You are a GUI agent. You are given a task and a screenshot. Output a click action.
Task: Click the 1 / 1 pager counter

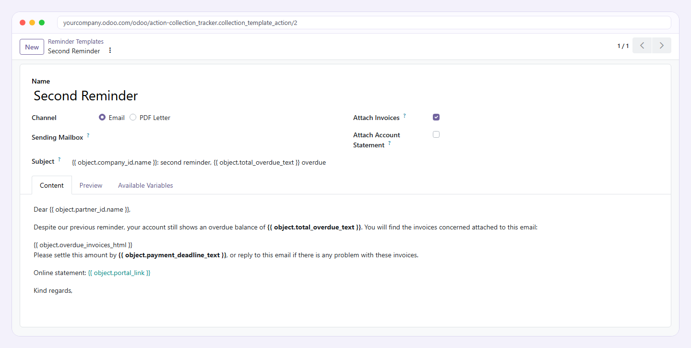pyautogui.click(x=623, y=46)
